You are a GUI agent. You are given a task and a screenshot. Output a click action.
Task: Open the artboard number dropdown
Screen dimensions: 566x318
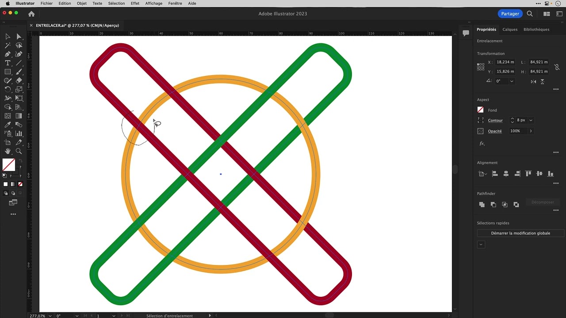coord(114,316)
